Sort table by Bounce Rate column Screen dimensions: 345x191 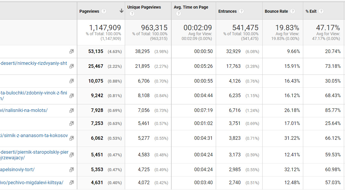coord(276,11)
